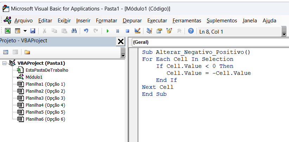Select Módulo1 in the project tree

[34, 77]
